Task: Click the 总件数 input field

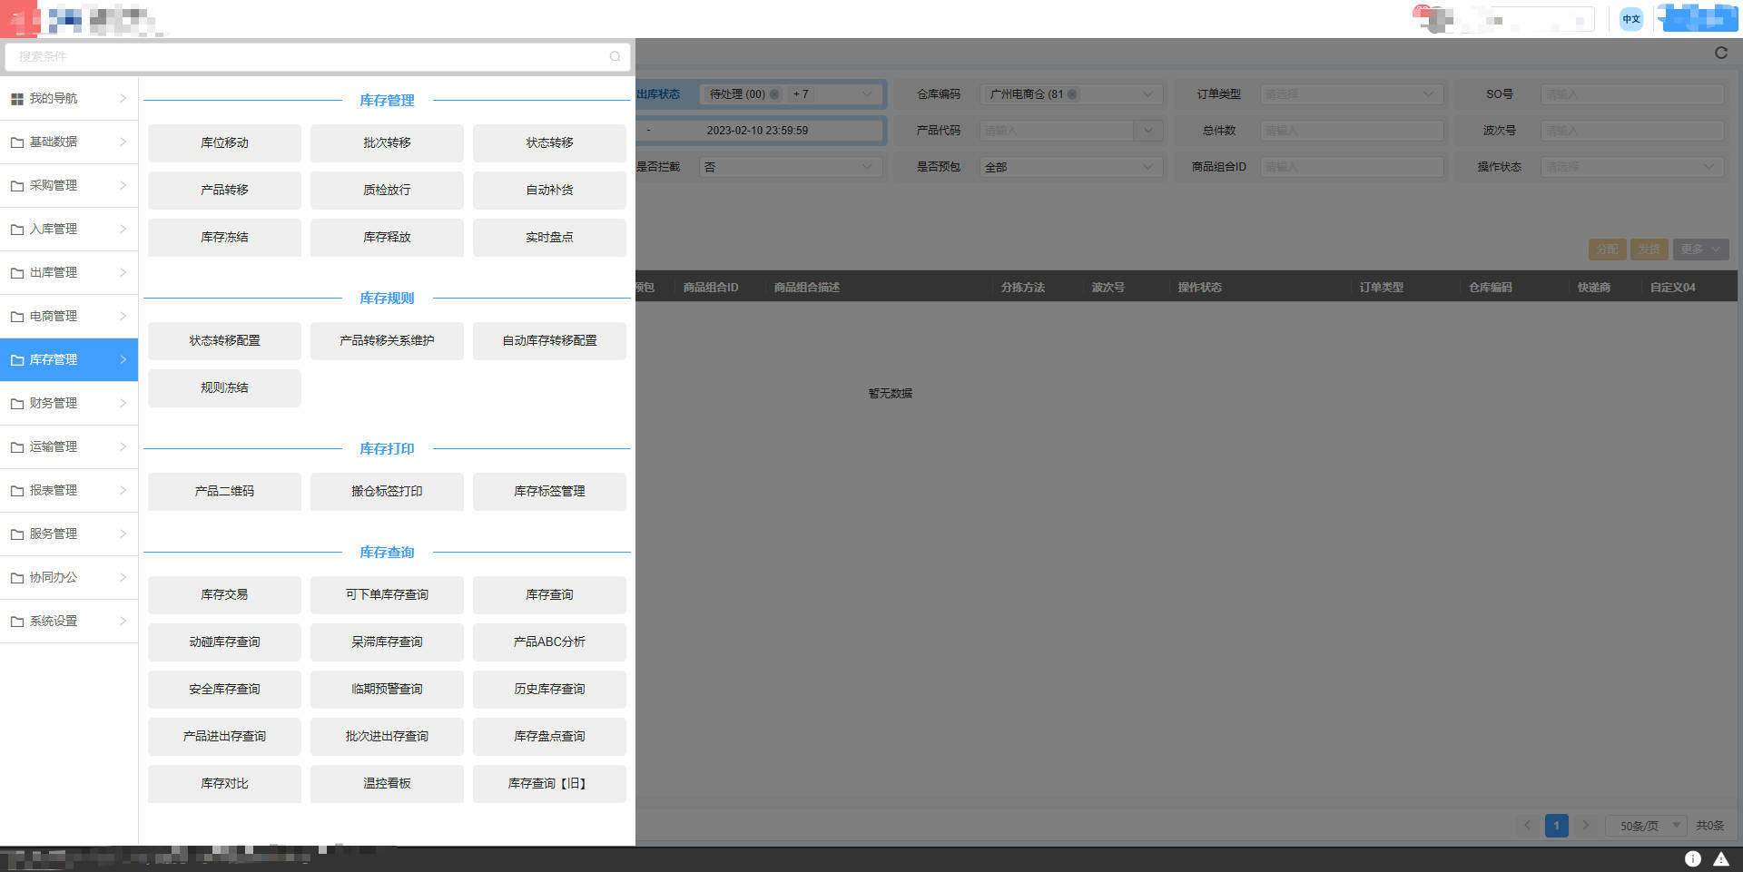Action: [1351, 131]
